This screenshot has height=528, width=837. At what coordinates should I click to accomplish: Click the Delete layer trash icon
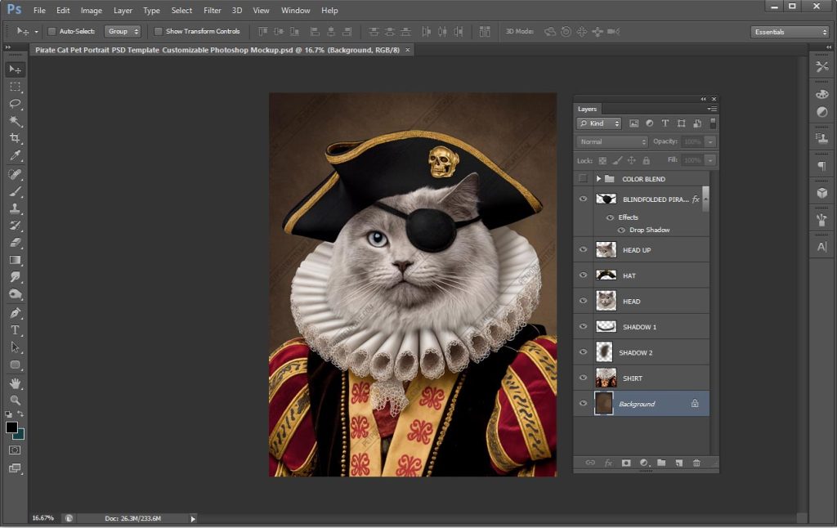click(x=696, y=463)
